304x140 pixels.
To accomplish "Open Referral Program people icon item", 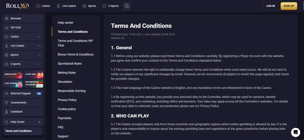I will tap(7, 94).
